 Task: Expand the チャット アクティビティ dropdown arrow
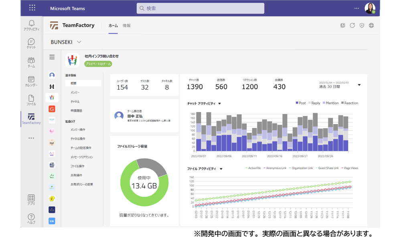tap(220, 104)
